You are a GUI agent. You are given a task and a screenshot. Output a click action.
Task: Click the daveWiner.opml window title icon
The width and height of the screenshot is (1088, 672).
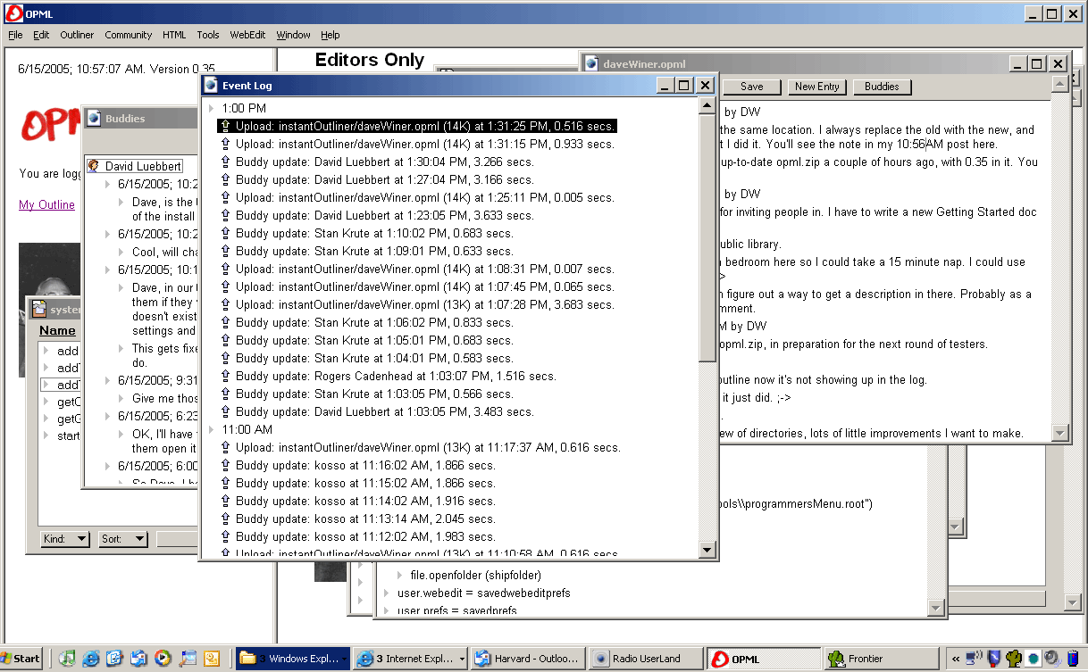coord(591,64)
